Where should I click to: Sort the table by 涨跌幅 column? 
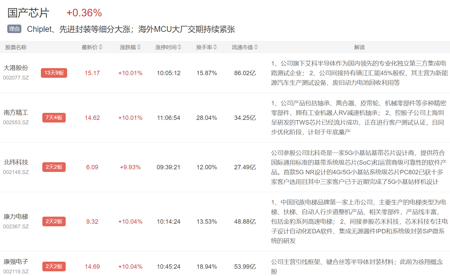(130, 47)
